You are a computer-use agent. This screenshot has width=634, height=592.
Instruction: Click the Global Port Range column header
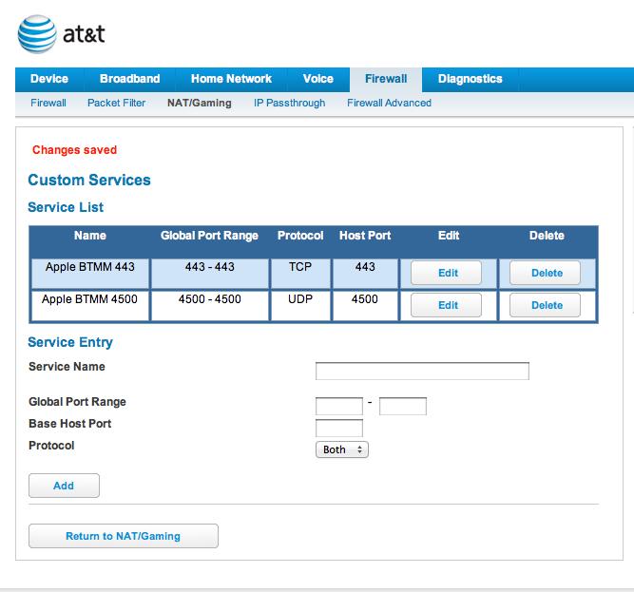coord(209,236)
